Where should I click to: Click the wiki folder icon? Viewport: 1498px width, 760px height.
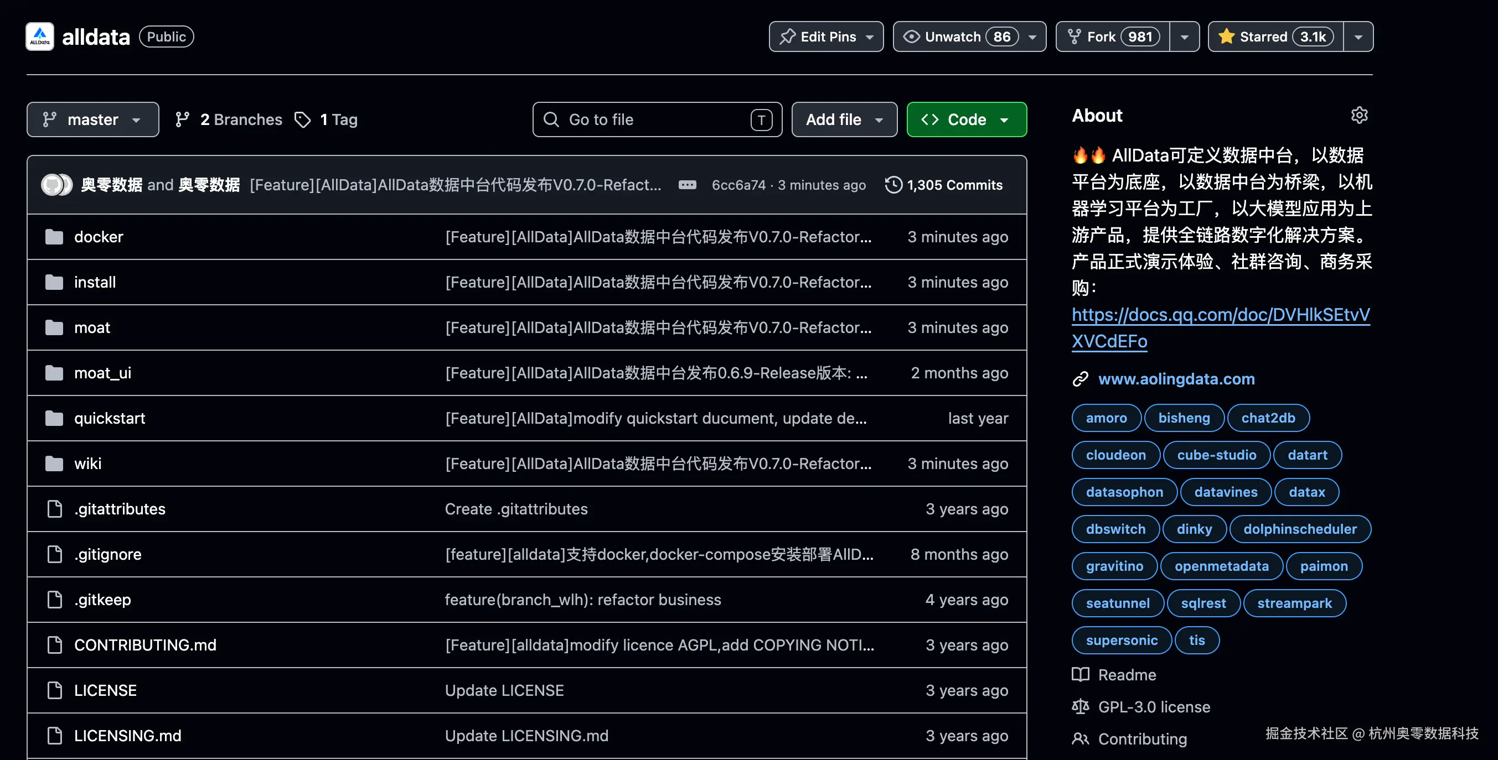pyautogui.click(x=54, y=463)
